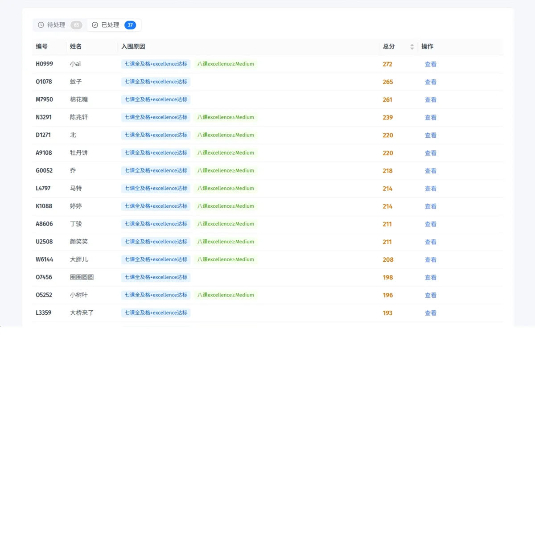The height and width of the screenshot is (551, 535).
Task: Open 查看 for 圈圈圆圆
Action: 430,277
